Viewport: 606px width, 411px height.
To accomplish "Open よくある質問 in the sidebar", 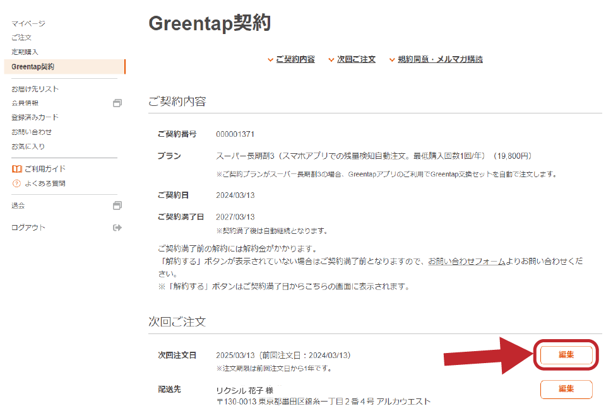I will (45, 183).
